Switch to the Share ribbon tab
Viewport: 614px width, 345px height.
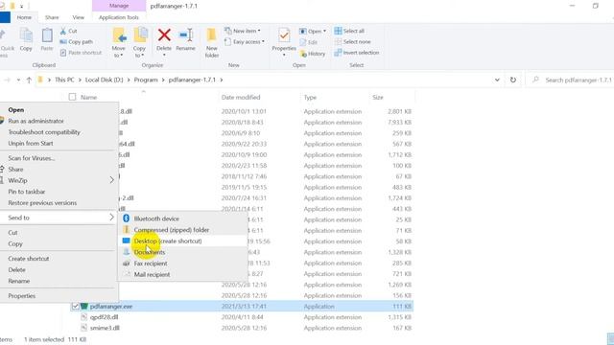click(52, 17)
